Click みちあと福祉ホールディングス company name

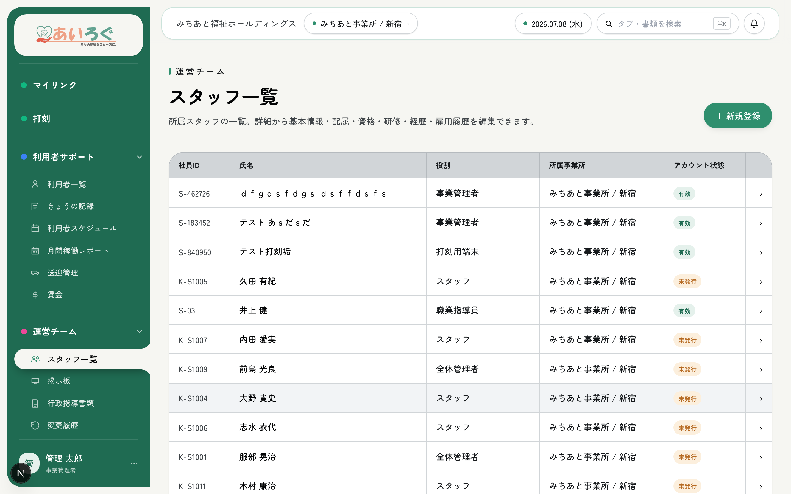coord(236,24)
